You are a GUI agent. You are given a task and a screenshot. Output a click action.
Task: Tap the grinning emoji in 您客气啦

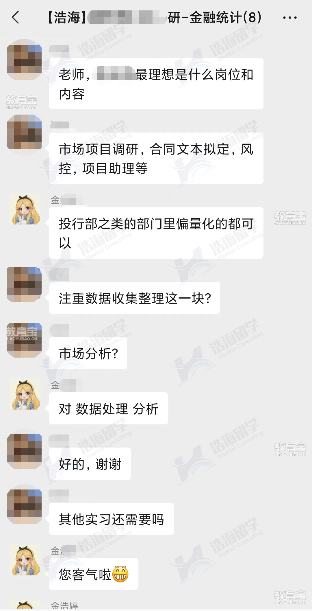(x=120, y=574)
